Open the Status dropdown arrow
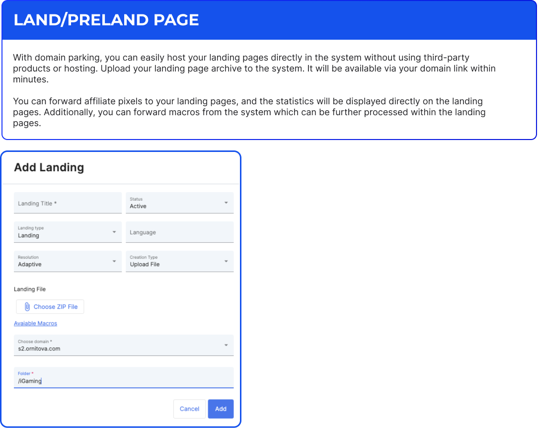The width and height of the screenshot is (538, 428). click(x=226, y=203)
